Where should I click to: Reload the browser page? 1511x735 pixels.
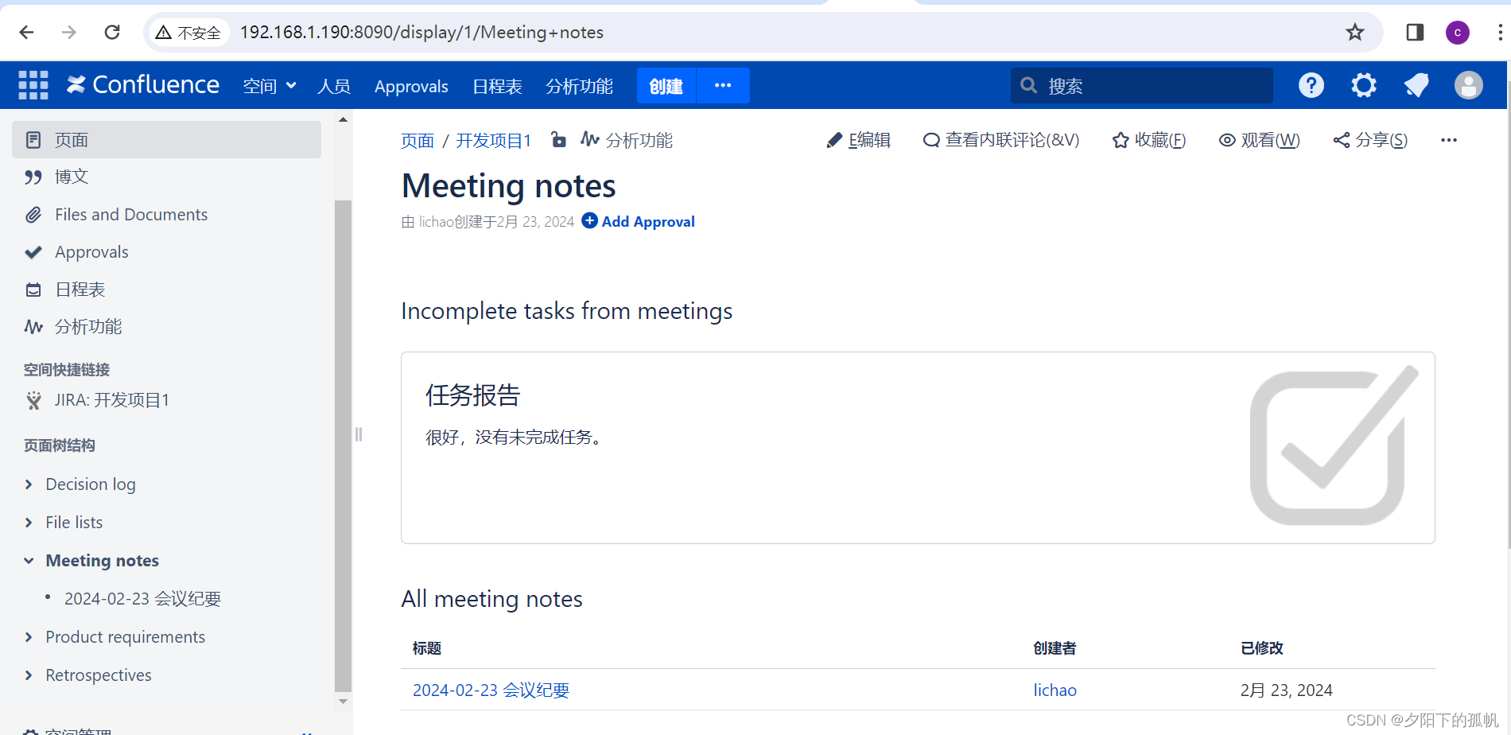point(112,32)
